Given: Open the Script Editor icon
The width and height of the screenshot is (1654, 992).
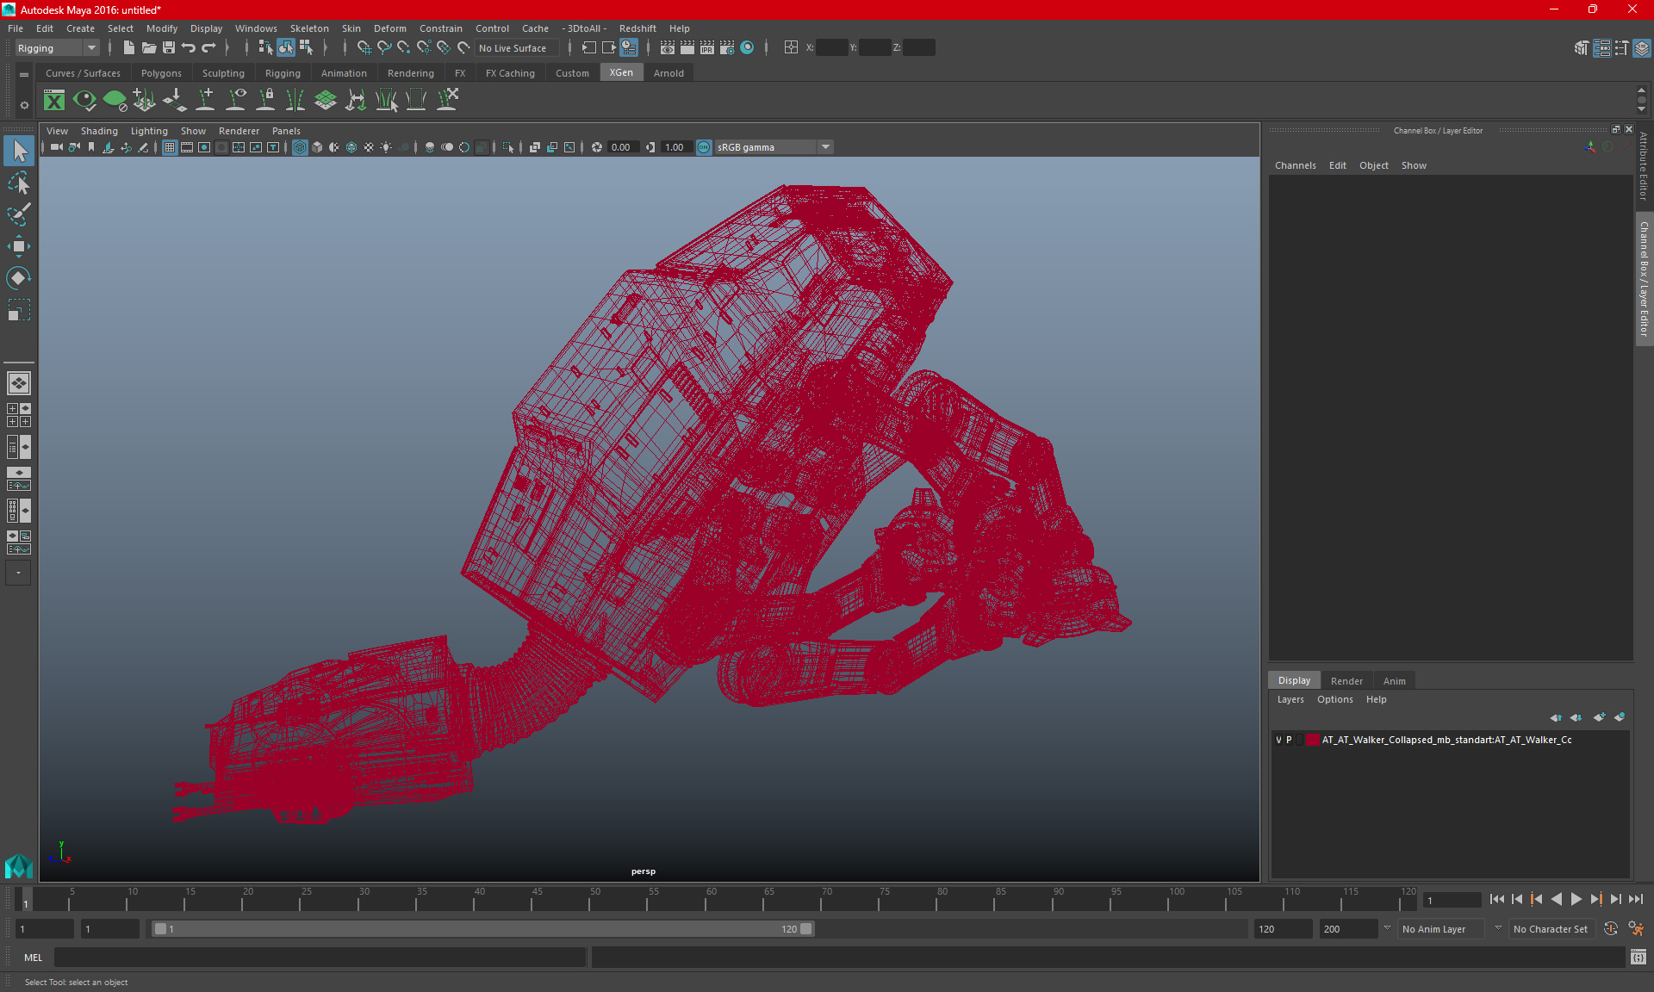Looking at the screenshot, I should (x=1638, y=957).
